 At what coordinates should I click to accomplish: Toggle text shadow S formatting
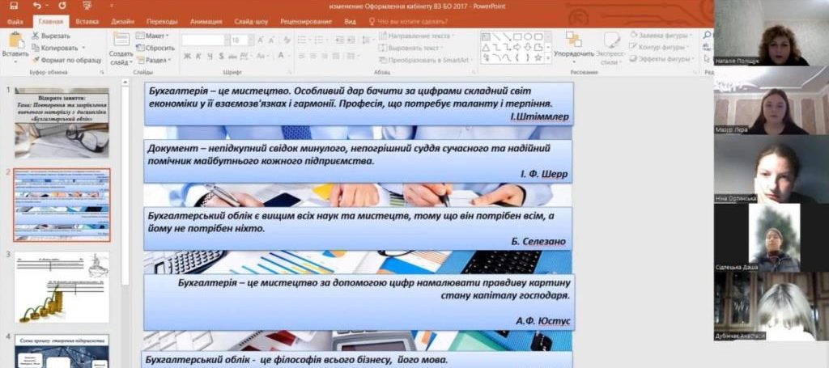click(x=221, y=56)
